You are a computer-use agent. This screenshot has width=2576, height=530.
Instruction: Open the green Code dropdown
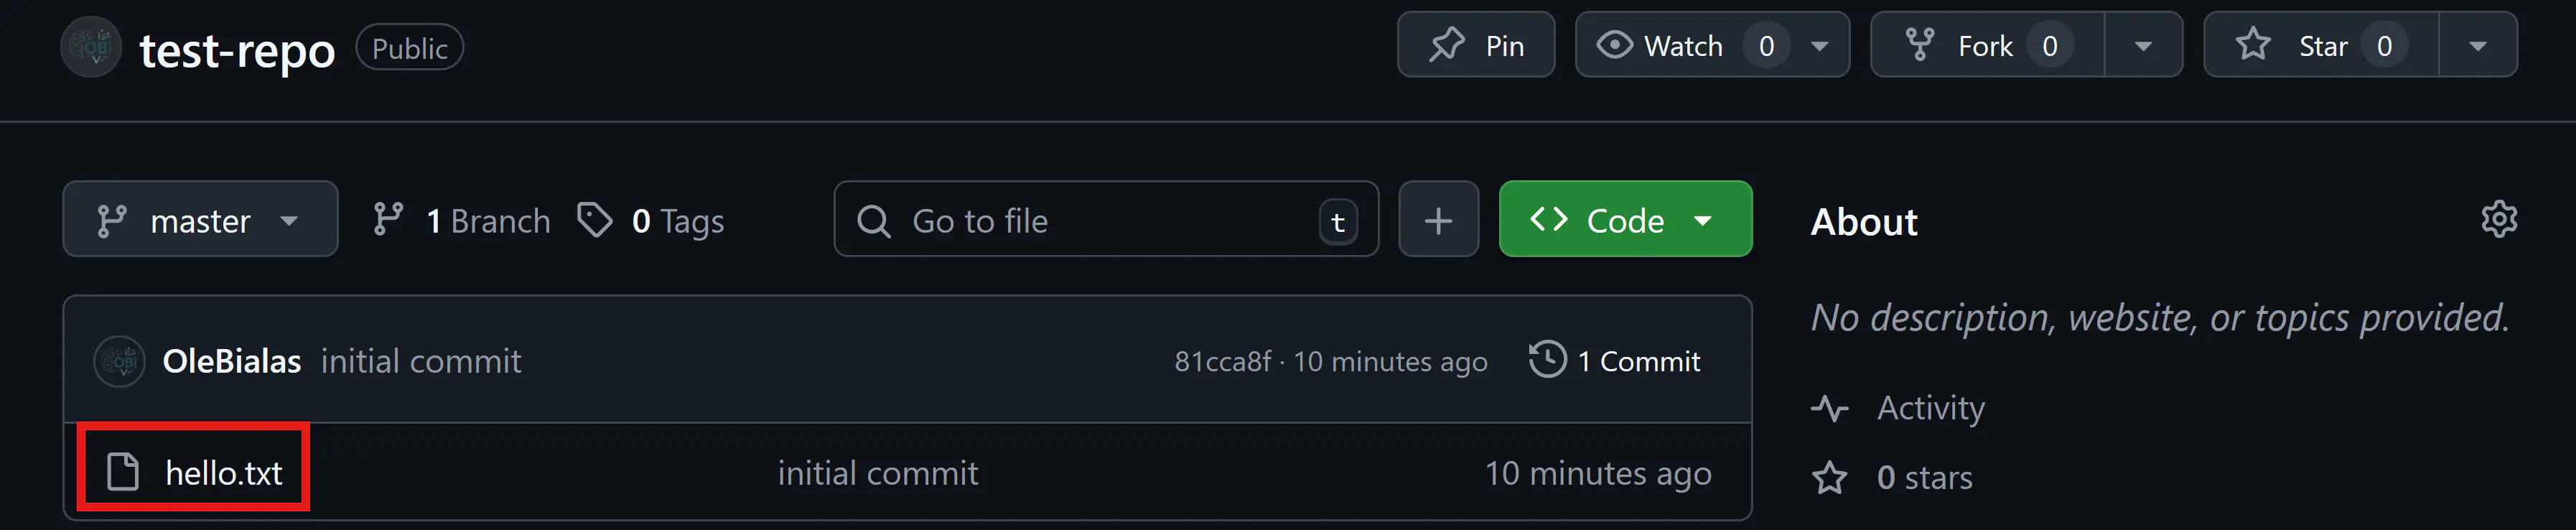(x=1625, y=220)
